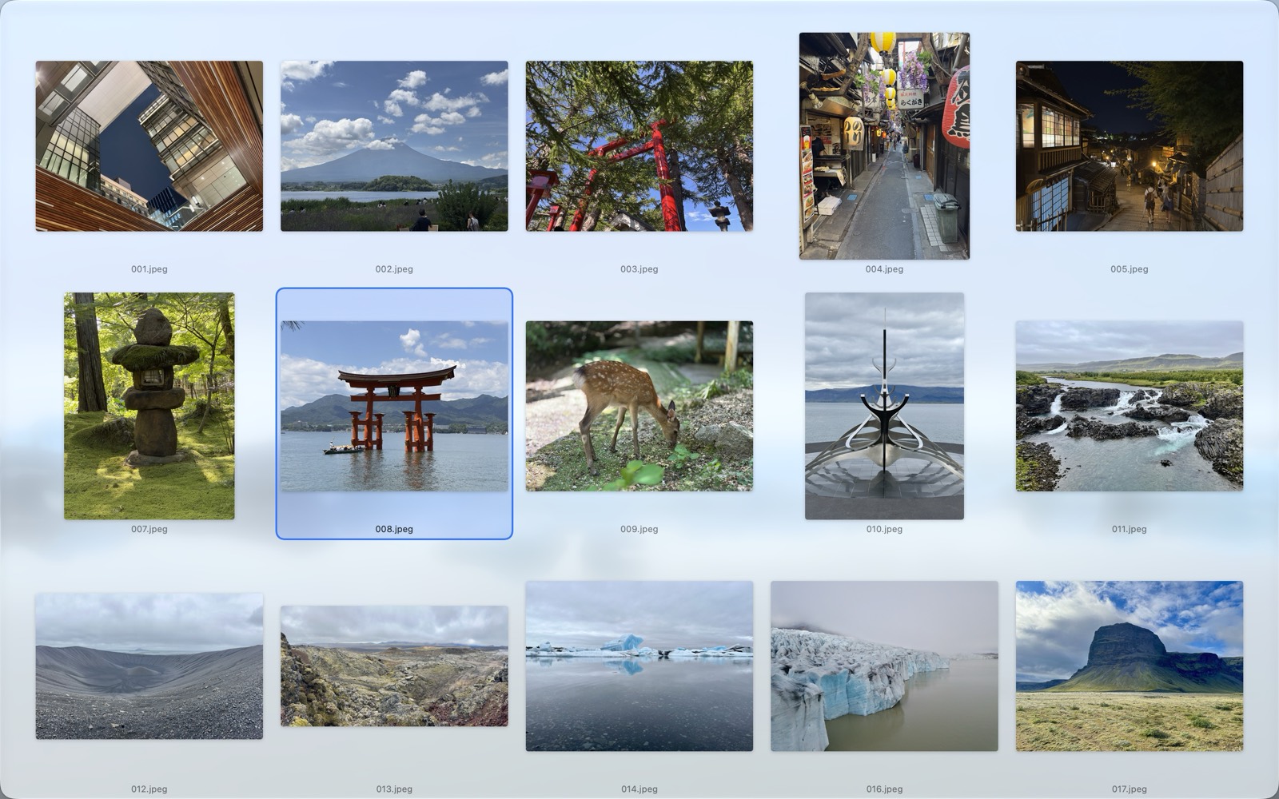Select the green mountain photo 017.jpeg
This screenshot has height=799, width=1279.
click(1130, 666)
